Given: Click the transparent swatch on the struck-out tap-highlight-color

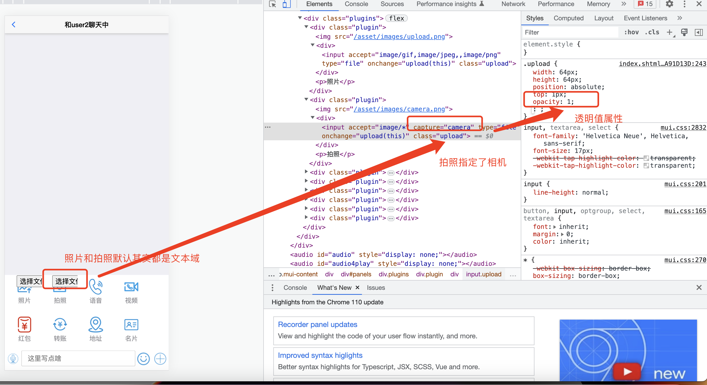Looking at the screenshot, I should pos(646,158).
